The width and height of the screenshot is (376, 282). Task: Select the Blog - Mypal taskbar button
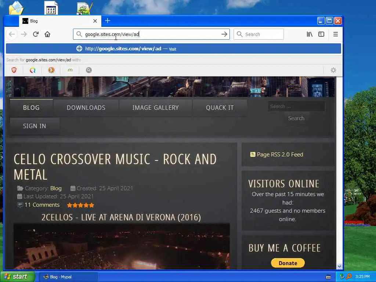pyautogui.click(x=68, y=277)
